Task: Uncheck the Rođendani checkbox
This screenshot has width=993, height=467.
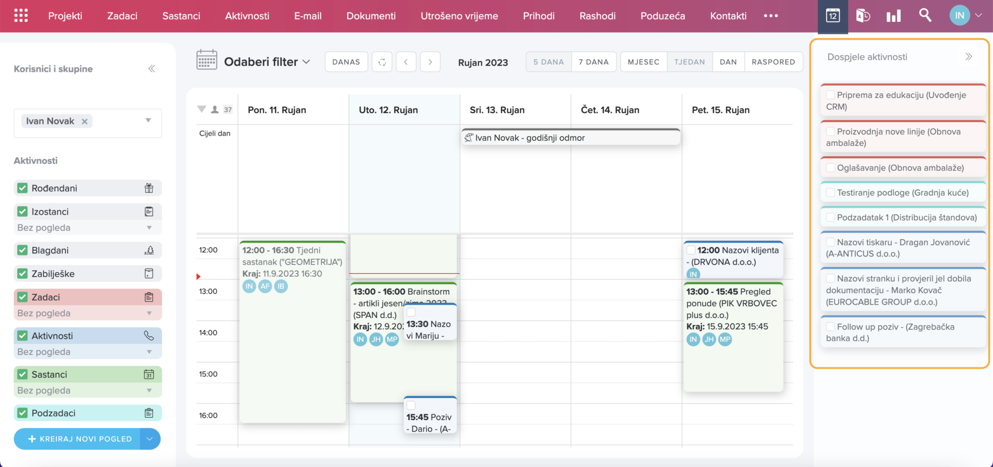Action: 22,188
